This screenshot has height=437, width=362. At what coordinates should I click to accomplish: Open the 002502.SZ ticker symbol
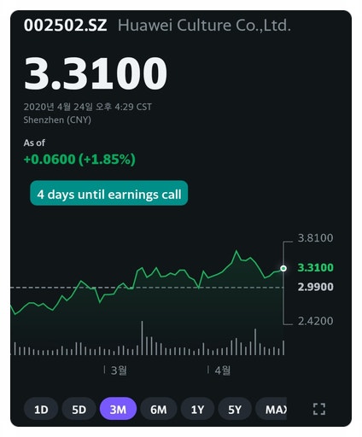66,26
